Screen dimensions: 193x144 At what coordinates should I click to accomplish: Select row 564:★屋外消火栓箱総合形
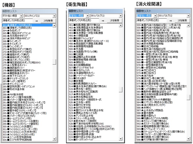[161, 49]
